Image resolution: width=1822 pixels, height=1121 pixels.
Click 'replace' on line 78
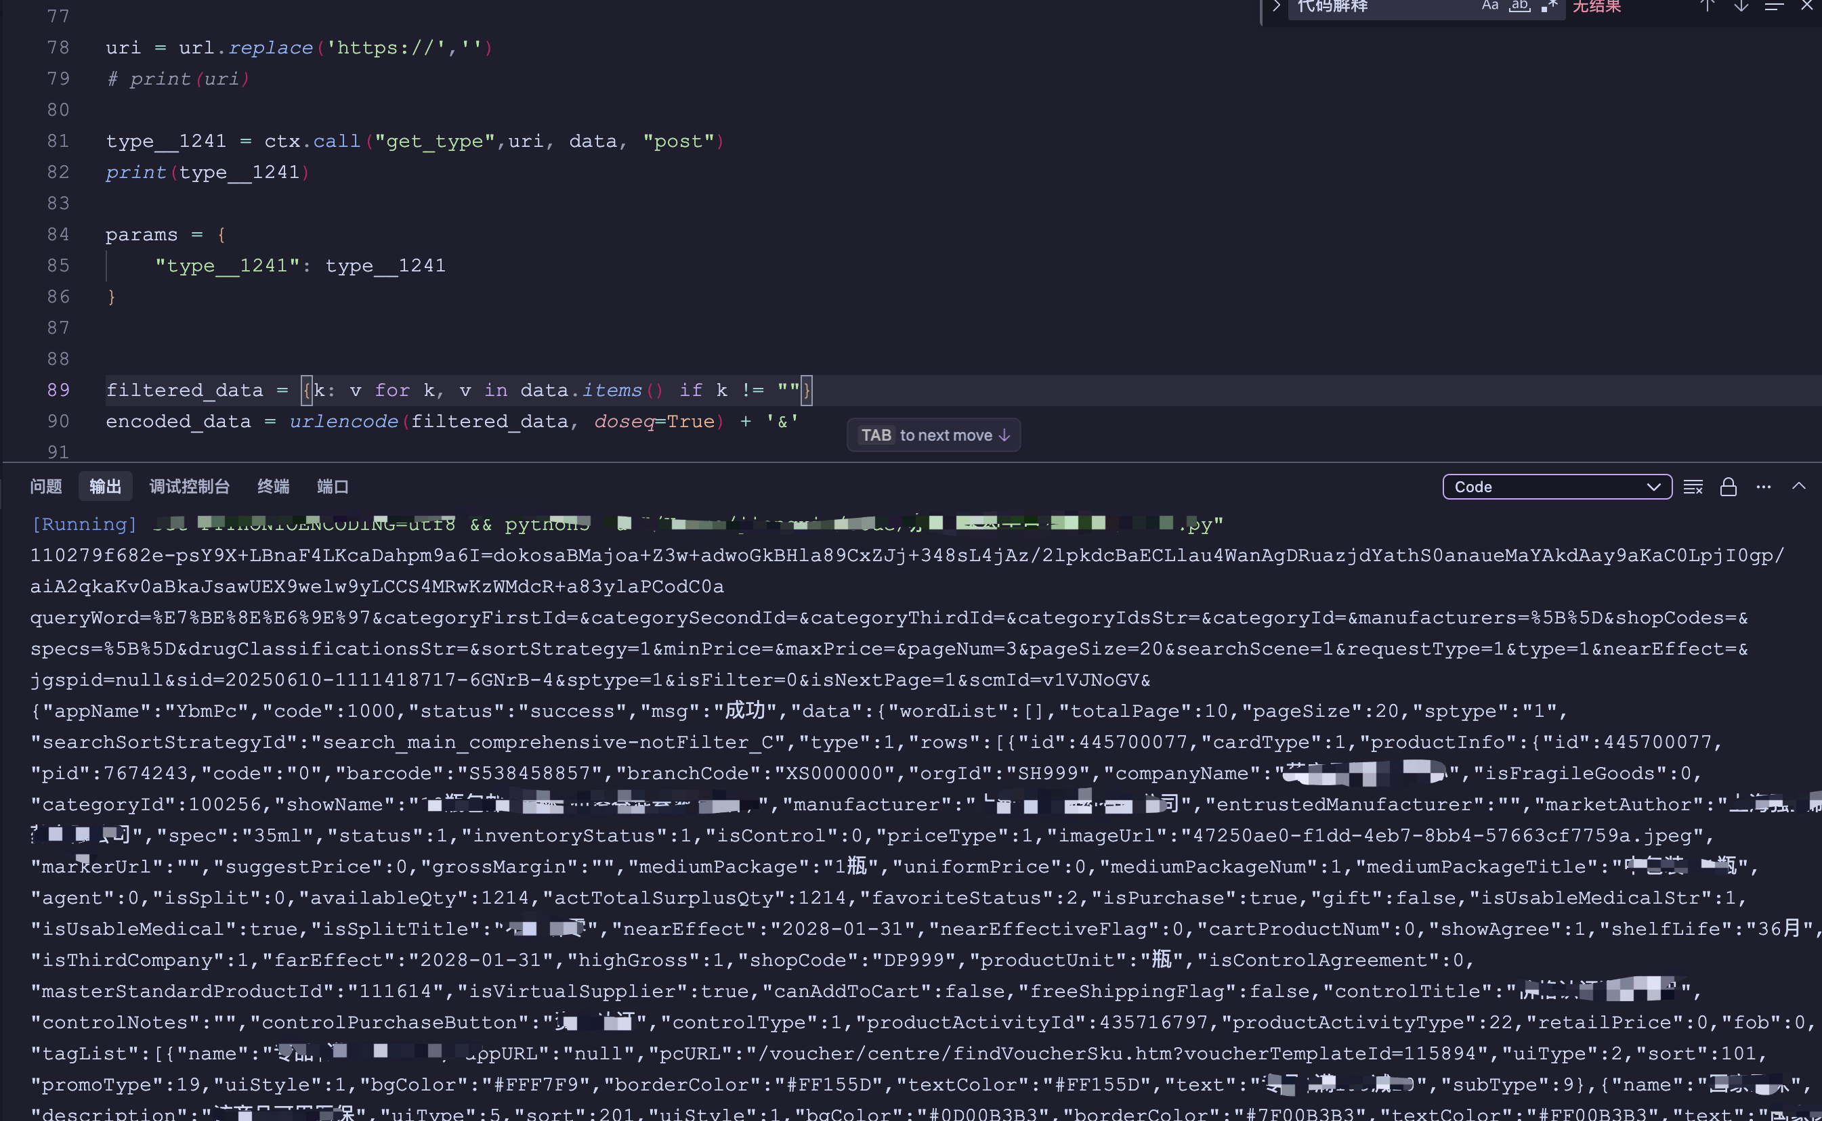(271, 47)
